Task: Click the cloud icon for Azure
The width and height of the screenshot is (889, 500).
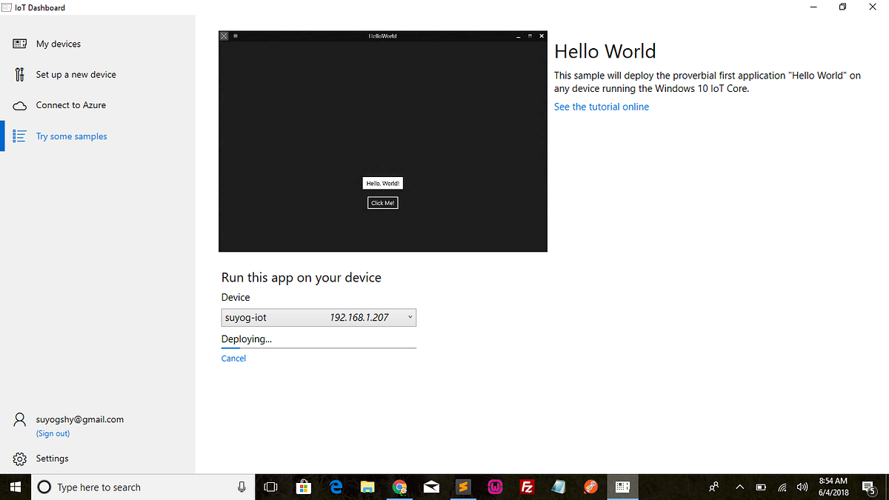Action: pos(20,106)
